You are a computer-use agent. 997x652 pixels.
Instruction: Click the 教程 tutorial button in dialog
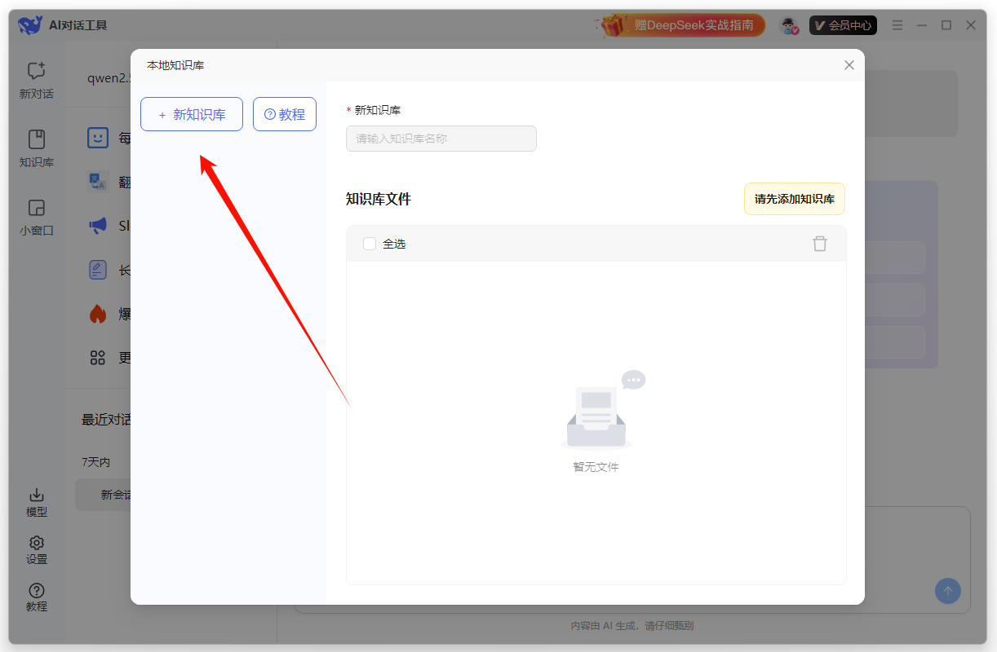(x=284, y=115)
